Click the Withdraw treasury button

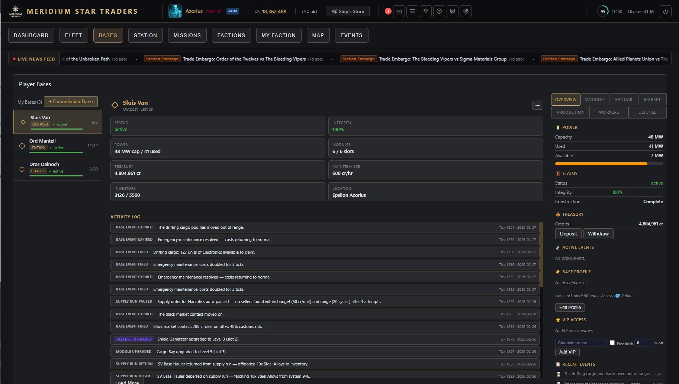[x=598, y=234]
